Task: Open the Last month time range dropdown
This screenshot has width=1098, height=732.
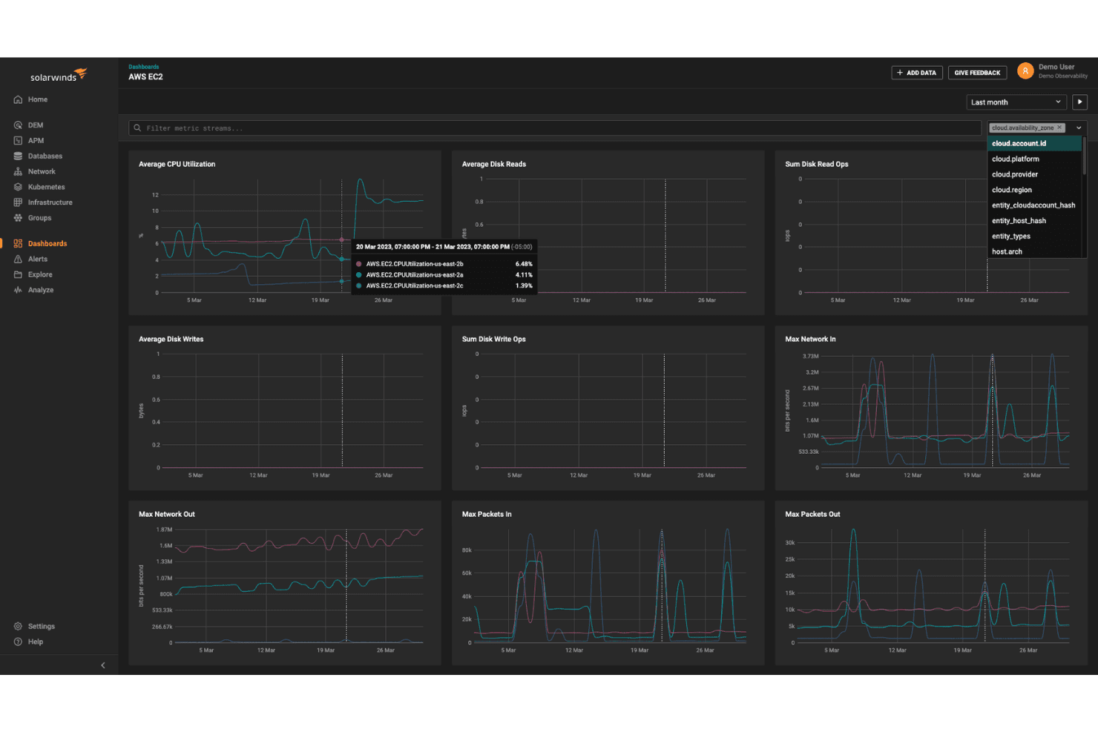Action: [1016, 102]
